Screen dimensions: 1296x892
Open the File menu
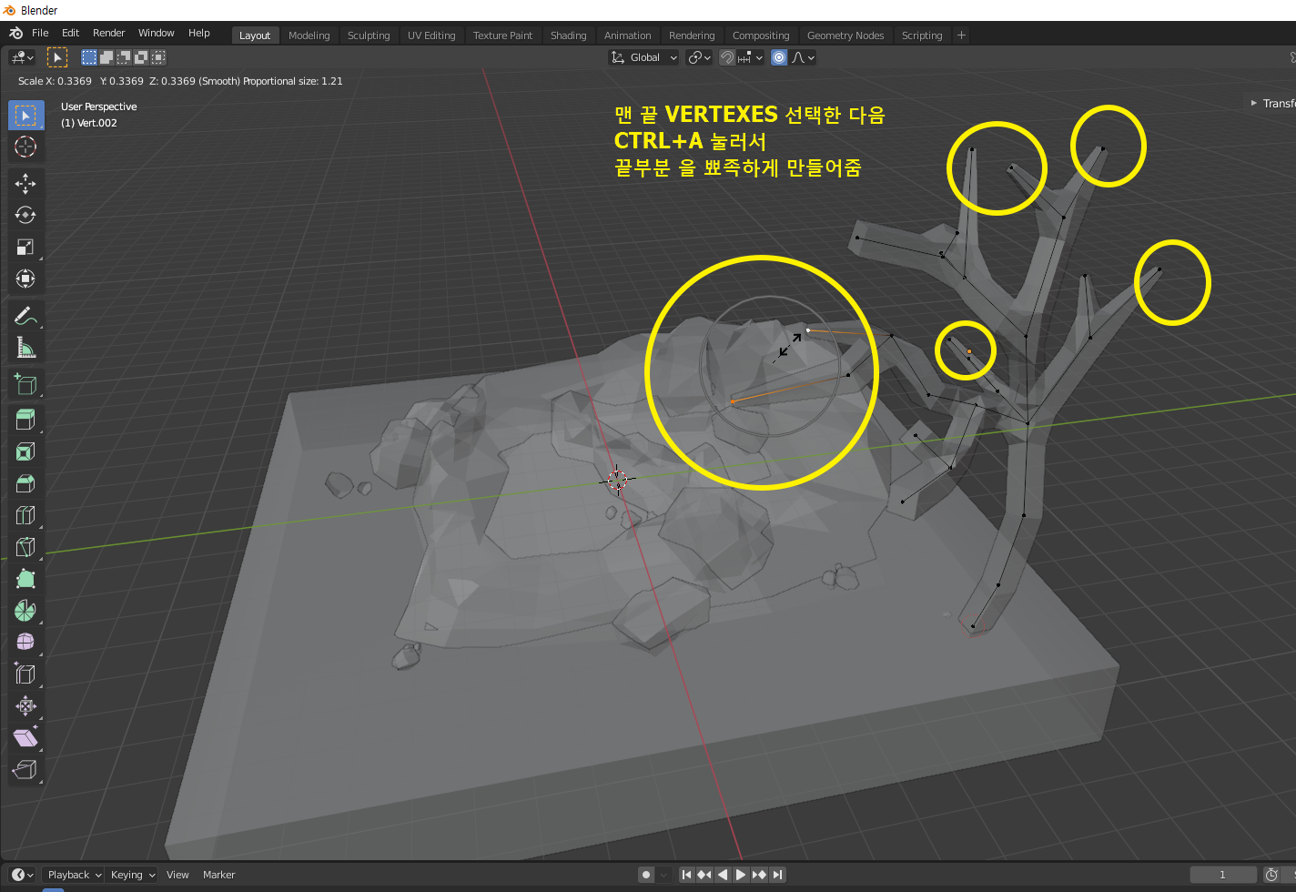pos(40,33)
